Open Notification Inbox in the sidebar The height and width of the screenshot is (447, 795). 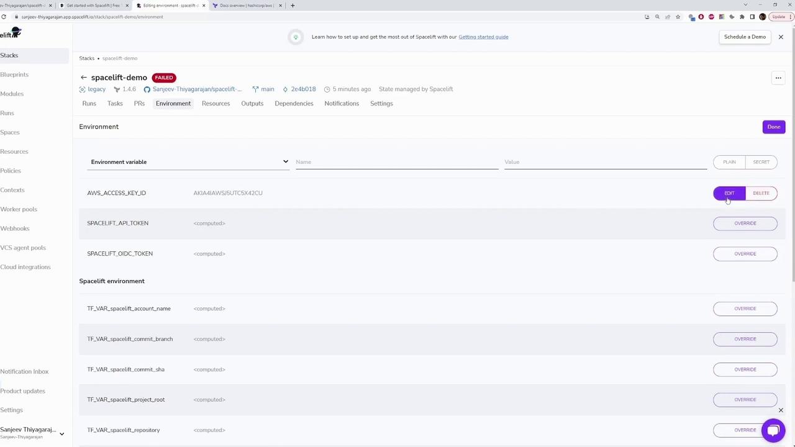(x=24, y=371)
